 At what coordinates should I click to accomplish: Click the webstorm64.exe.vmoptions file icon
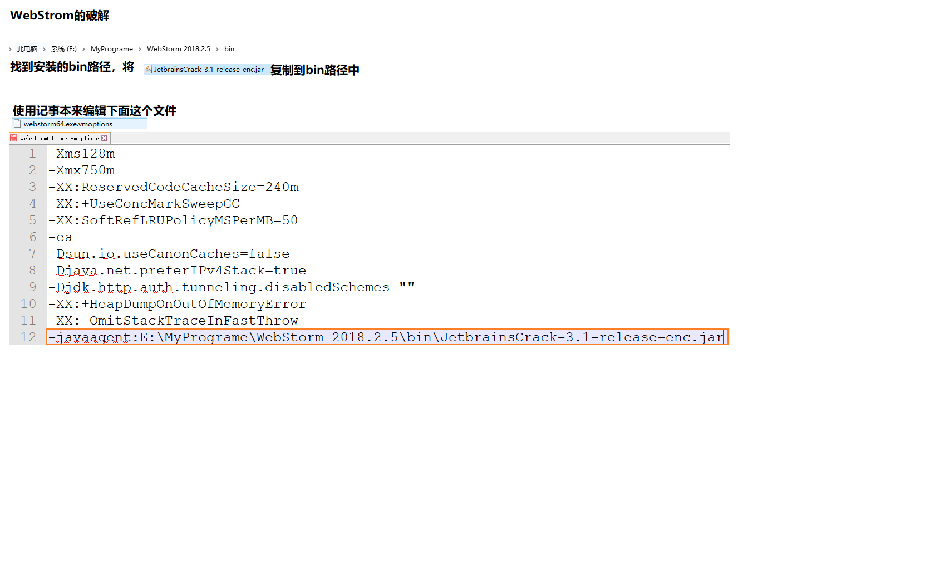[17, 124]
